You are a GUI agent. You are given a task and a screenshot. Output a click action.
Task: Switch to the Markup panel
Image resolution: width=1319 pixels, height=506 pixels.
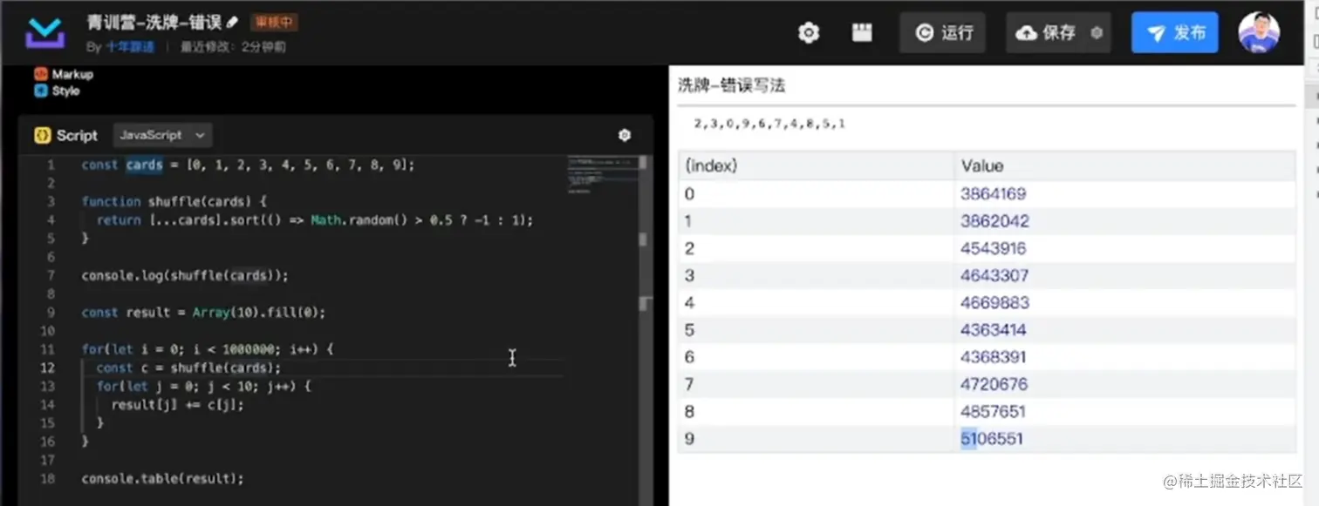64,74
